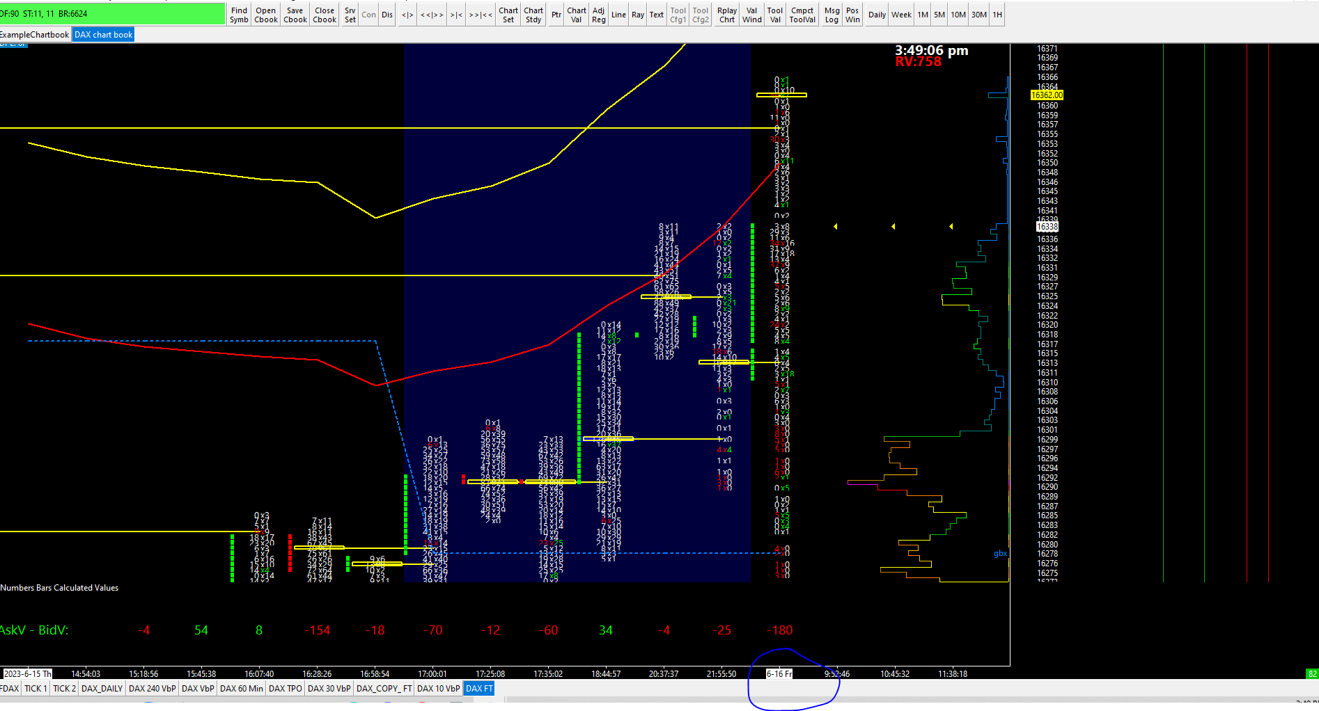1319x711 pixels.
Task: Click the -154 AskV-BidV value
Action: (x=317, y=630)
